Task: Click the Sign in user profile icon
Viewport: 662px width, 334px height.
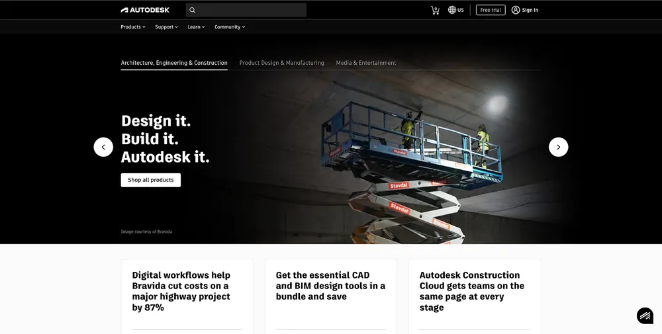Action: tap(516, 10)
